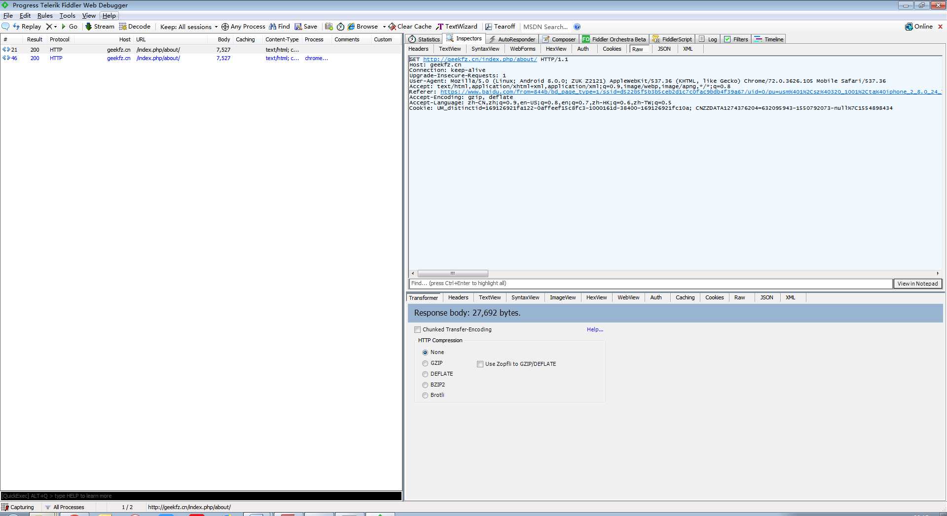
Task: Open the Remove sessions dropdown arrow
Action: coord(55,27)
